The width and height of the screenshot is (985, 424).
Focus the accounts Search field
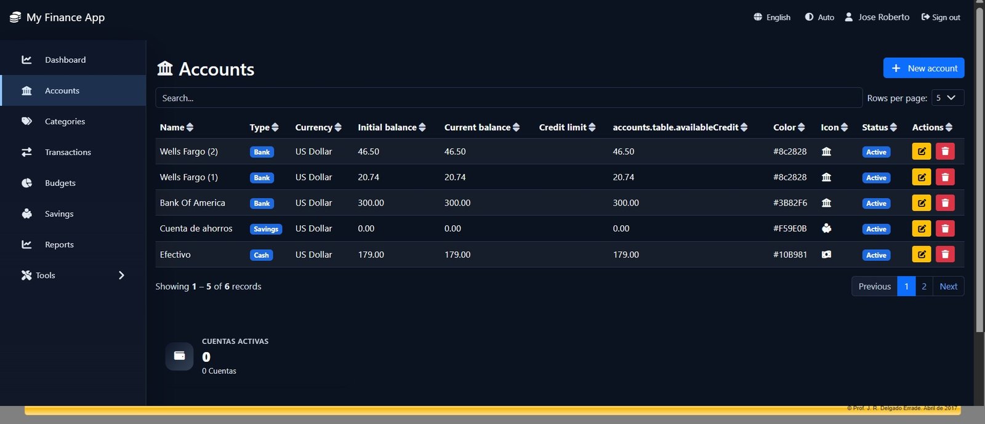point(509,98)
